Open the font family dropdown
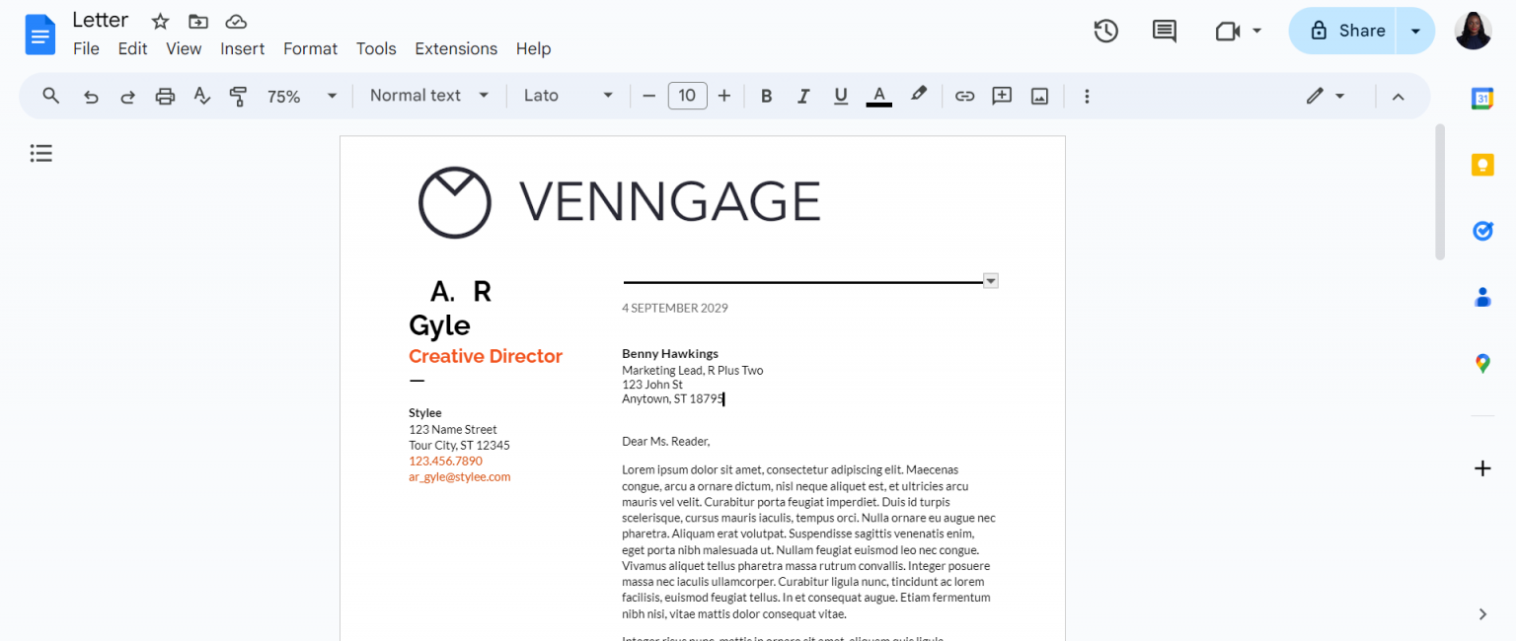1516x641 pixels. click(568, 95)
